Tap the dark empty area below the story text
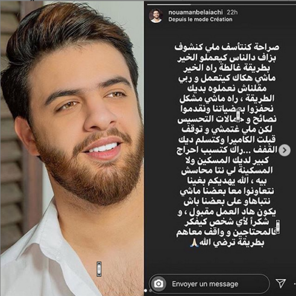 click(x=220, y=261)
